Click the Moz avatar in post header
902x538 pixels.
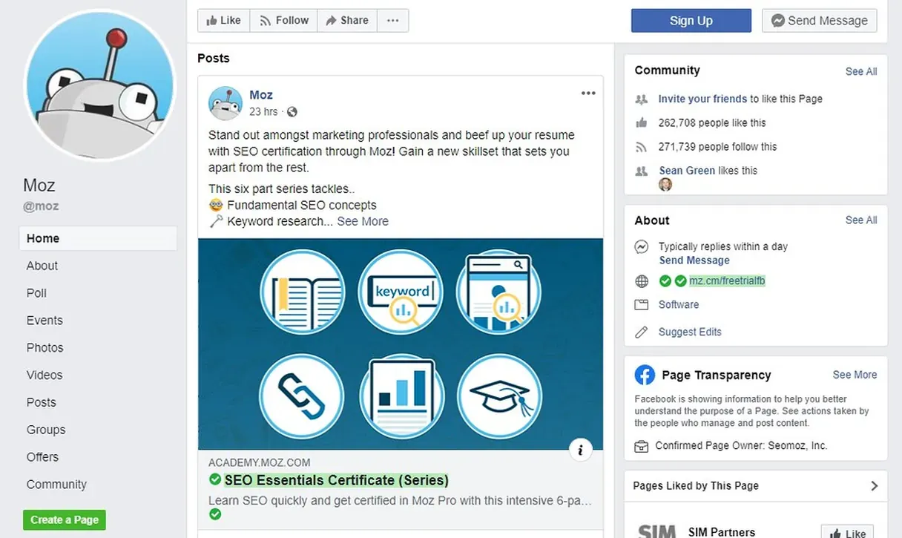pos(225,103)
